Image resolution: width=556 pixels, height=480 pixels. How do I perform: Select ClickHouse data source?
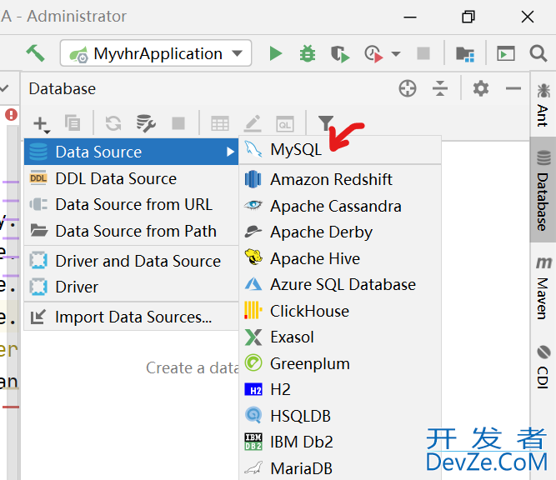340,311
